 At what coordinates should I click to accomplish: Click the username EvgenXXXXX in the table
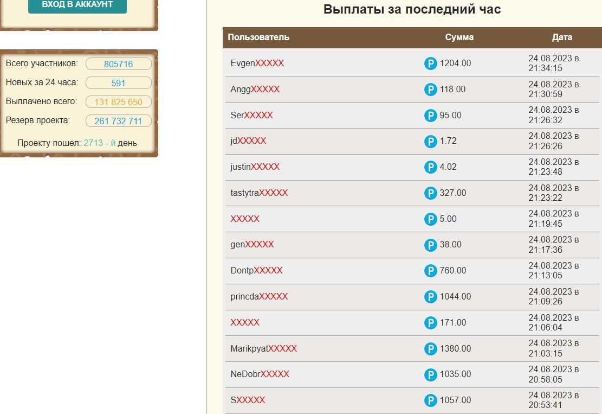[x=257, y=63]
